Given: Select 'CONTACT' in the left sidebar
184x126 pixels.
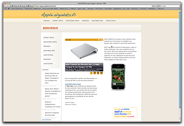Looking at the screenshot, I should click(x=47, y=59).
